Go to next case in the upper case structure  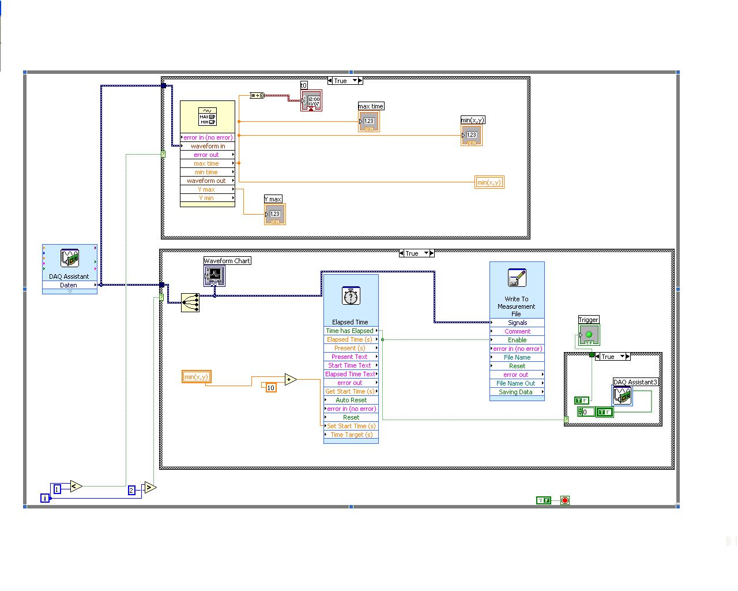click(x=361, y=81)
